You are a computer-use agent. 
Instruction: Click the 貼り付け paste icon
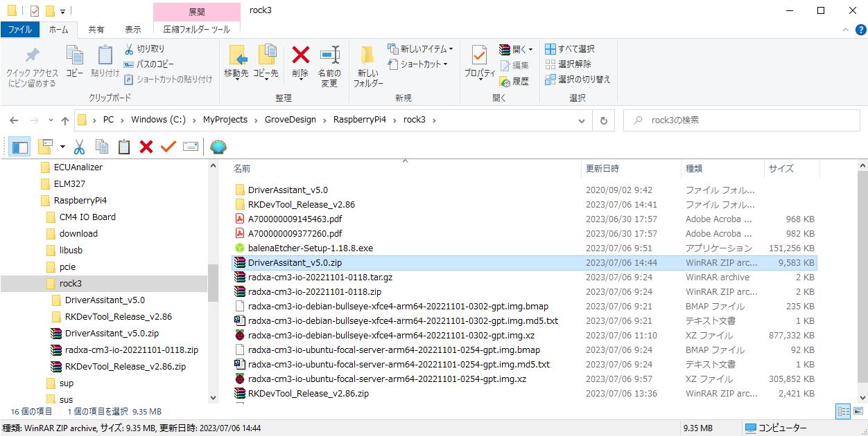(x=105, y=55)
